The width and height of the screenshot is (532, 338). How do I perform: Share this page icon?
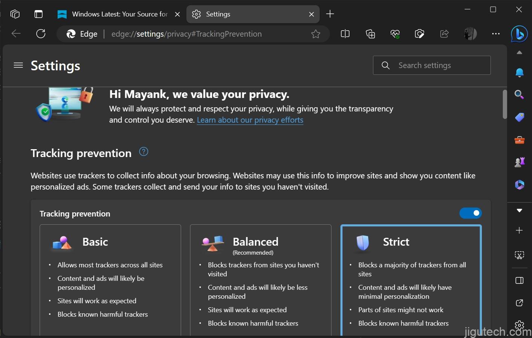[x=444, y=34]
